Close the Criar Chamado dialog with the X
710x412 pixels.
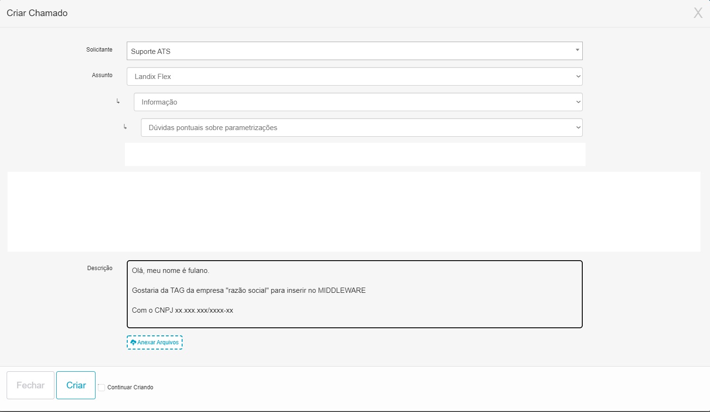pos(698,13)
